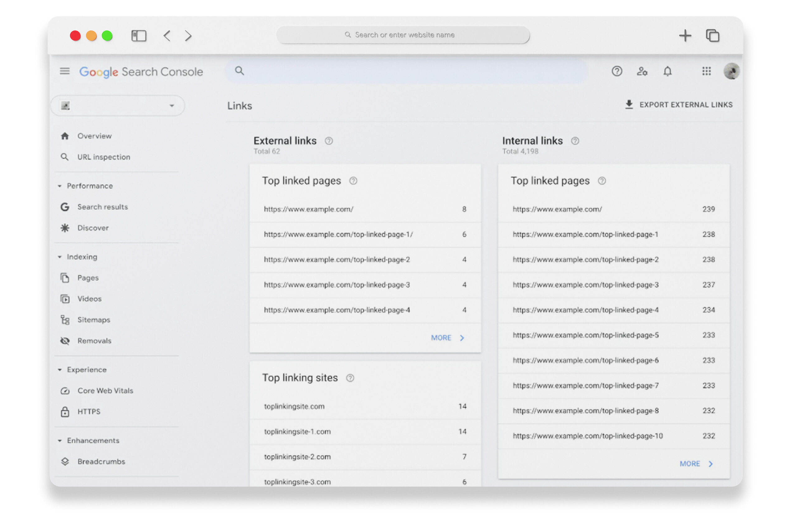The width and height of the screenshot is (797, 513).
Task: Select internal row top-linked-page-8
Action: coord(613,411)
